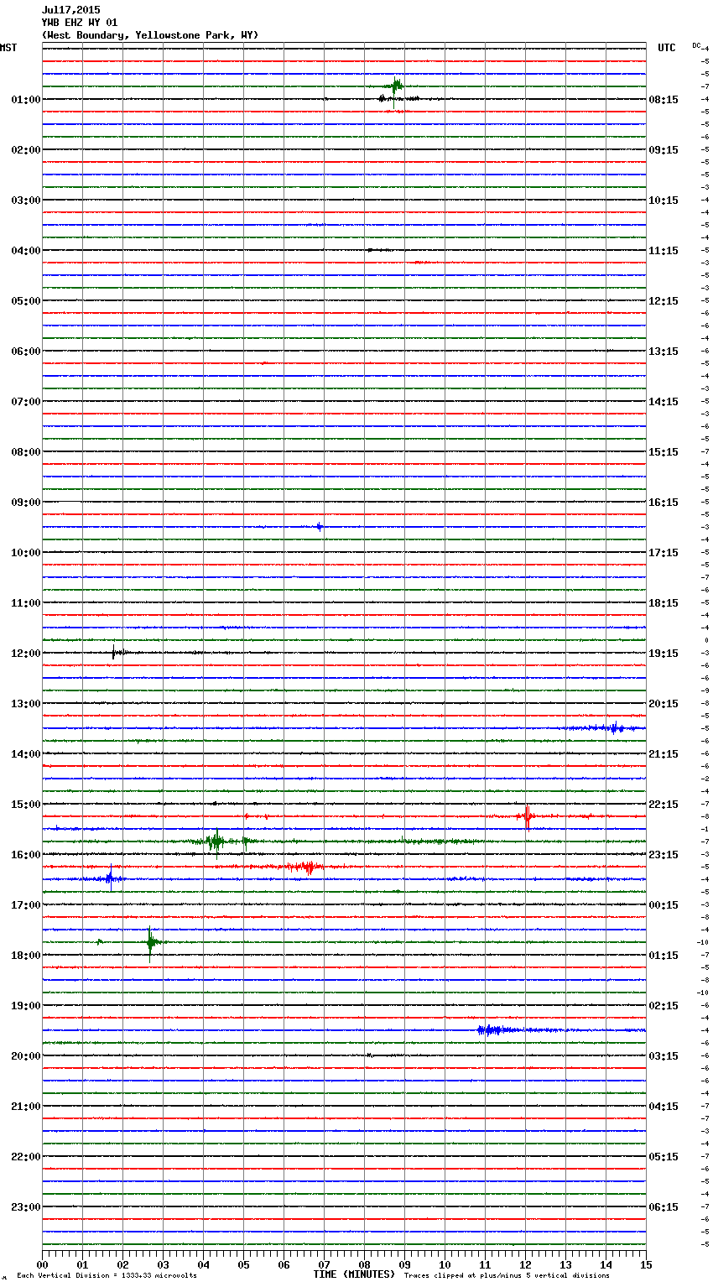Image resolution: width=713 pixels, height=1287 pixels.
Task: Click the 12:00 MST row label
Action: [26, 654]
